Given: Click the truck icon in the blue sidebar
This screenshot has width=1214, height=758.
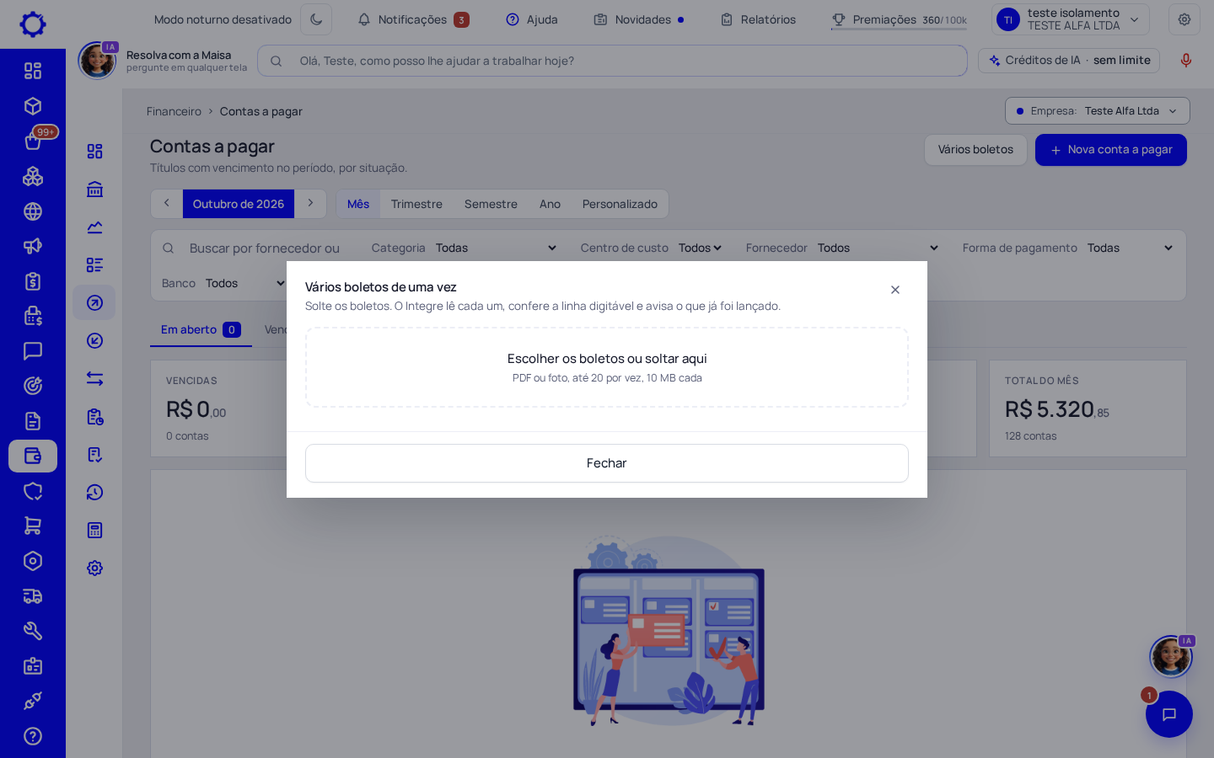Looking at the screenshot, I should (33, 596).
